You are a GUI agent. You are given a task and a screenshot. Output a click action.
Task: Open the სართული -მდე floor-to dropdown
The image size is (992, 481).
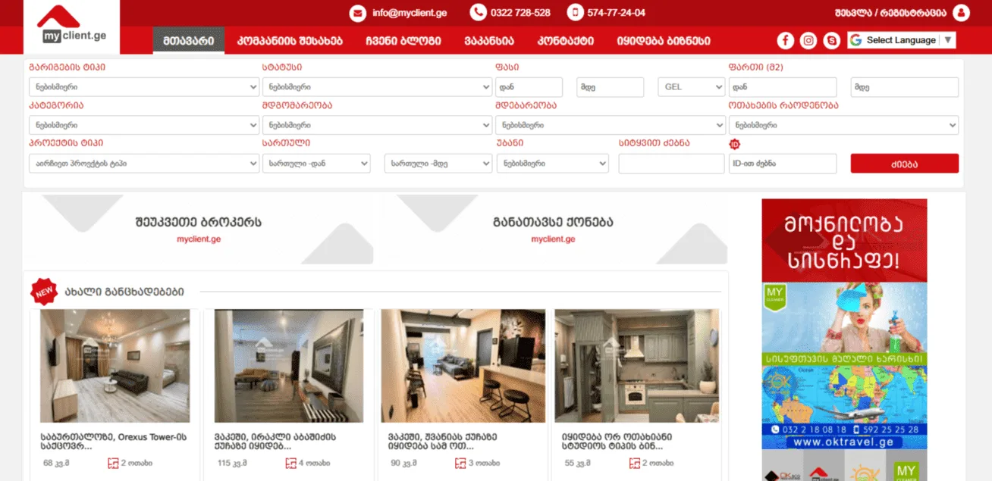click(438, 164)
